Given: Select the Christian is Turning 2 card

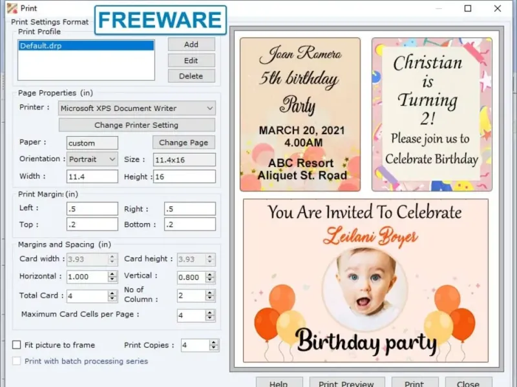Looking at the screenshot, I should (432, 115).
